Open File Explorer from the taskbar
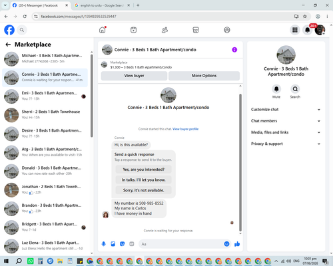Screen dimensions: 333x266 [60, 261]
